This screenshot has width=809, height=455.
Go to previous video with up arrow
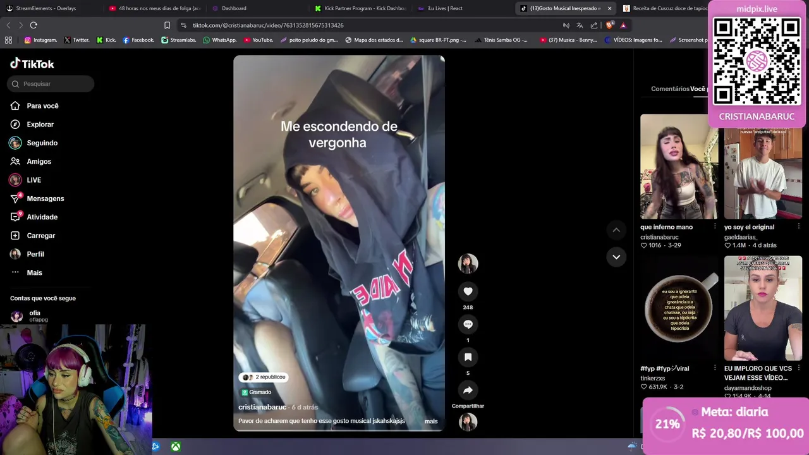pyautogui.click(x=616, y=230)
